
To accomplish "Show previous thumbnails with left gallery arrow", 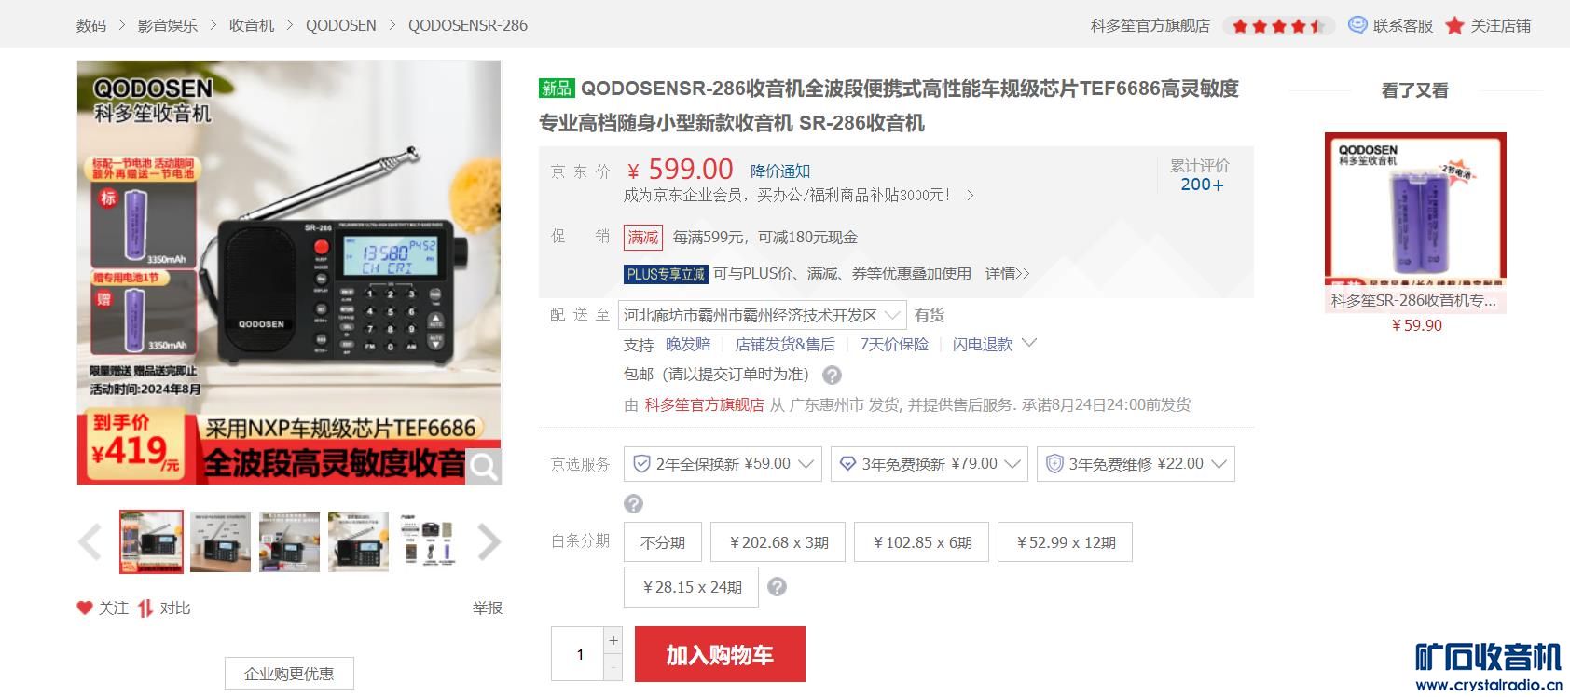I will pyautogui.click(x=90, y=541).
